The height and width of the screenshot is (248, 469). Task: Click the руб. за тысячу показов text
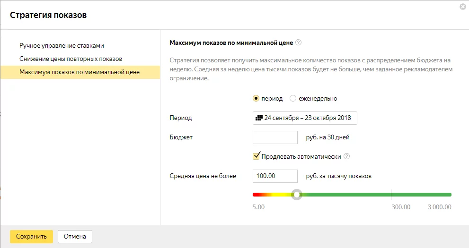(338, 176)
